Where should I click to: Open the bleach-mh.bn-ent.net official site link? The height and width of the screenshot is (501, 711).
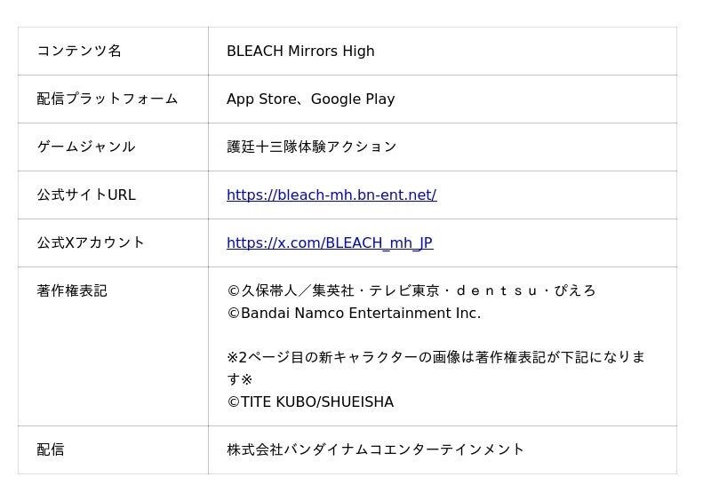[332, 195]
